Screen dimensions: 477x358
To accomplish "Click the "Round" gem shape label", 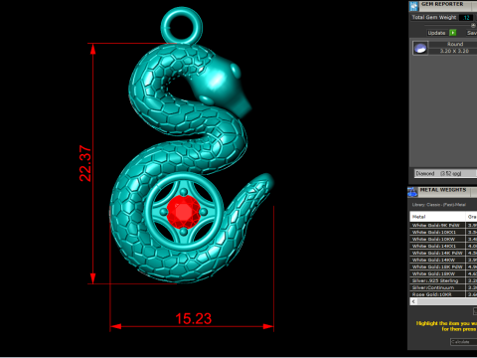I will 455,44.
